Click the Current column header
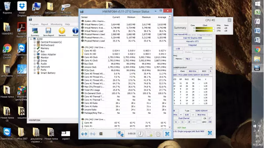264x148 pixels. pyautogui.click(x=116, y=17)
